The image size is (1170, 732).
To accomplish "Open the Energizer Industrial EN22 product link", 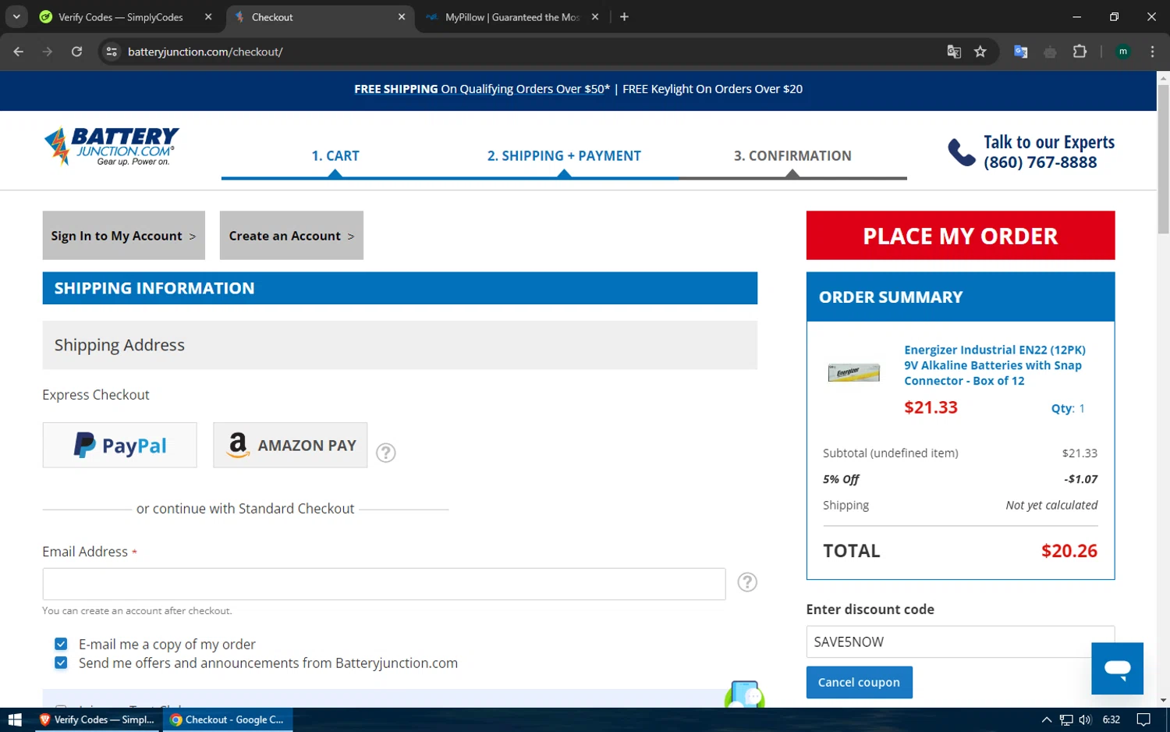I will 994,365.
